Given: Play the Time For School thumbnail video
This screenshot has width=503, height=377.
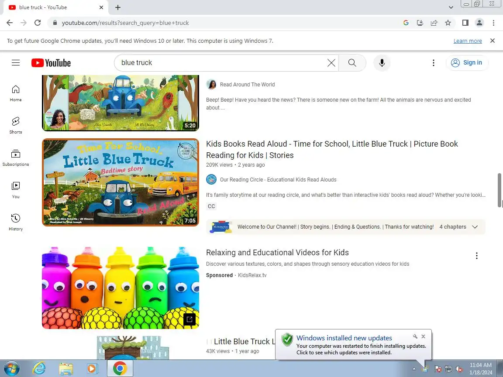Looking at the screenshot, I should click(121, 182).
